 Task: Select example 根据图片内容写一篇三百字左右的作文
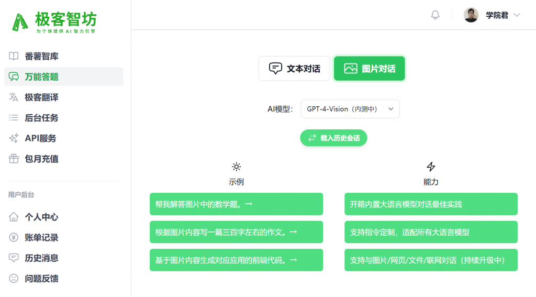[236, 232]
